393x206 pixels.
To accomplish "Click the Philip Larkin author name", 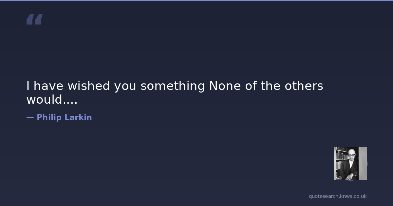I will [64, 117].
